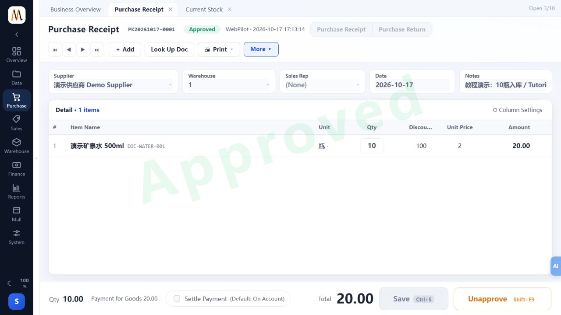Go to the next document
Viewport: 561px width, 315px height.
83,49
